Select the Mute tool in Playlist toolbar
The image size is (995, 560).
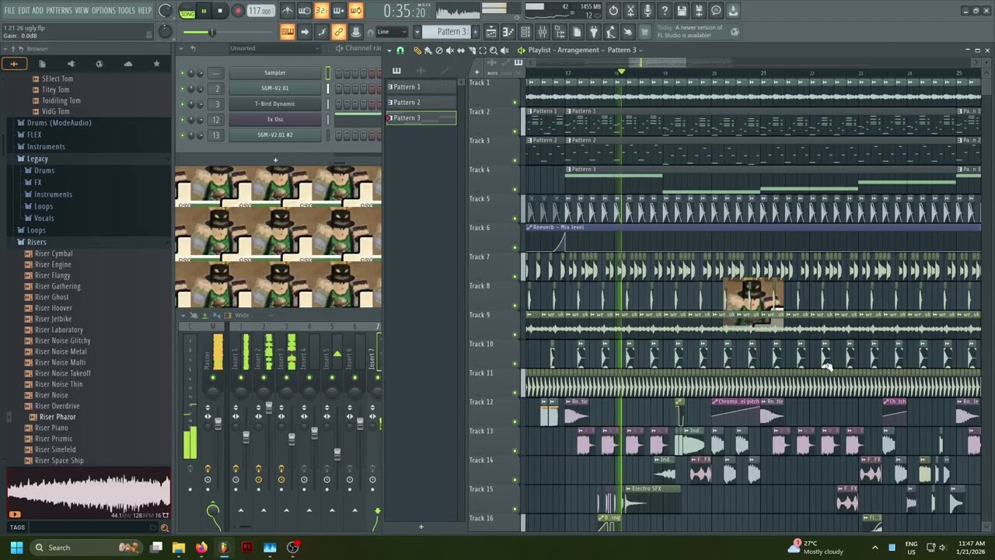450,50
